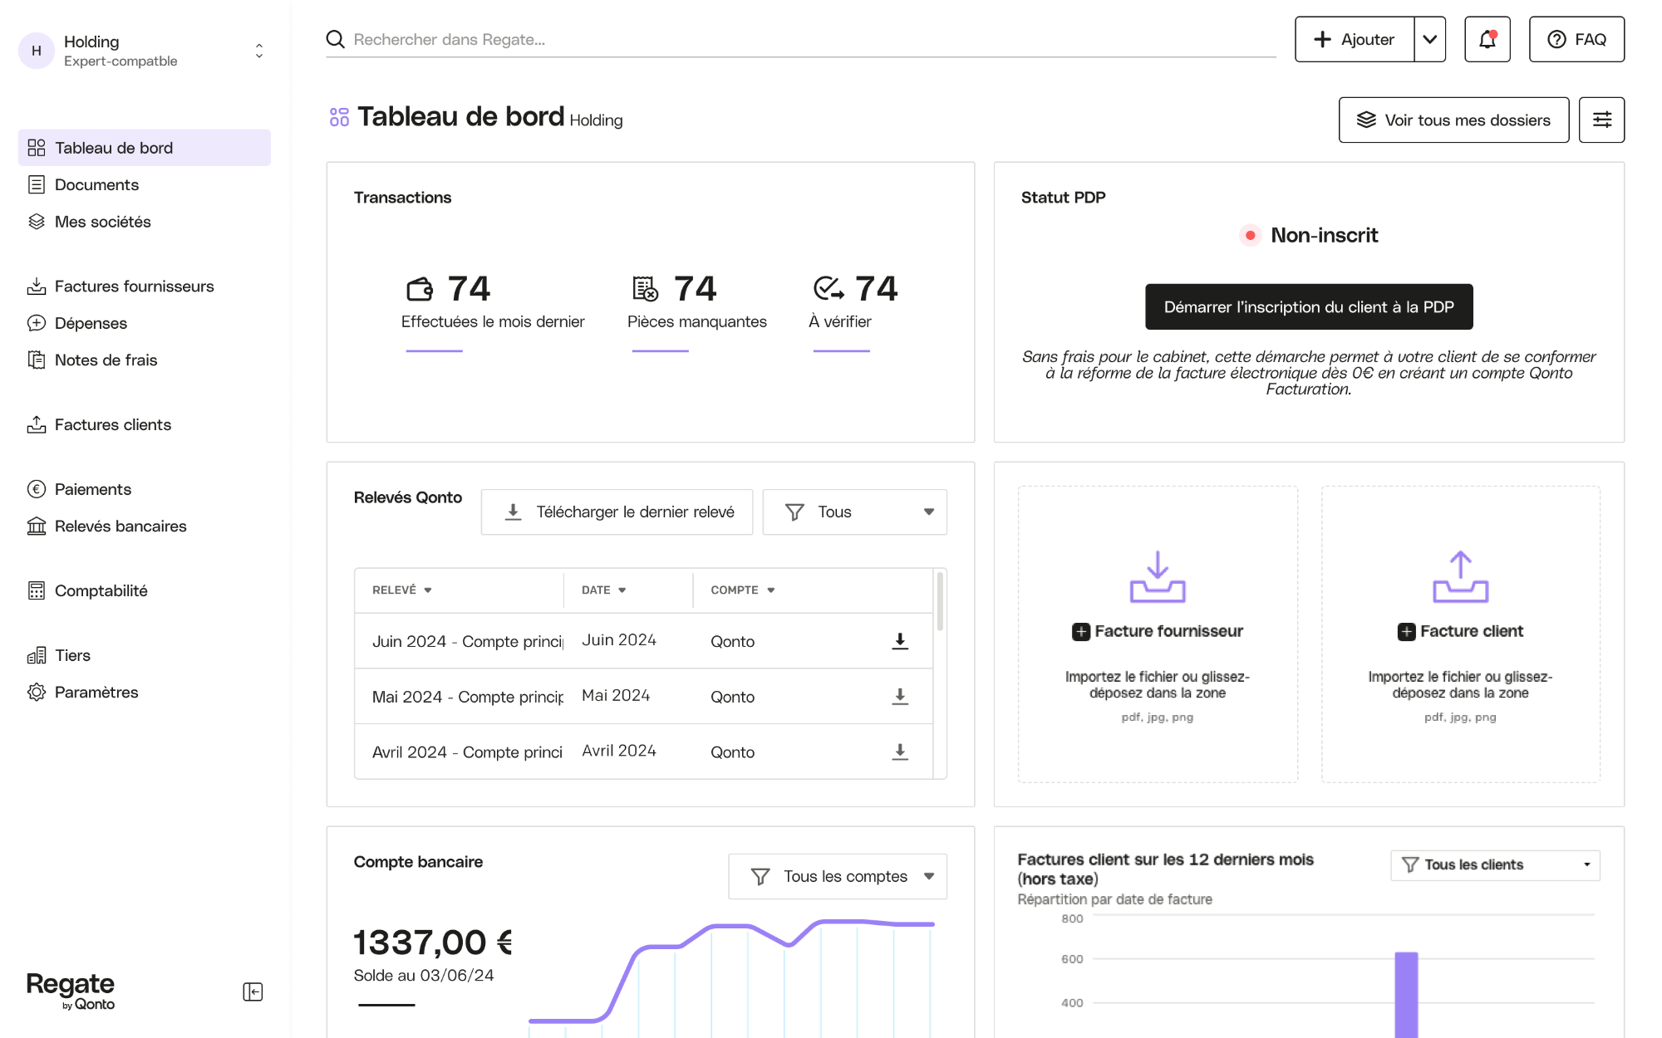Viewport: 1662px width, 1038px height.
Task: Select the Mai 2024 - Compte principal row
Action: (644, 697)
